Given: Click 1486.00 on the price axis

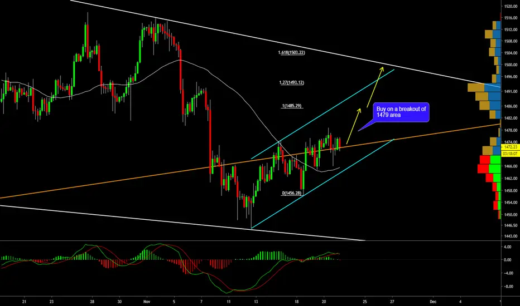Looking at the screenshot, I should click(511, 106).
